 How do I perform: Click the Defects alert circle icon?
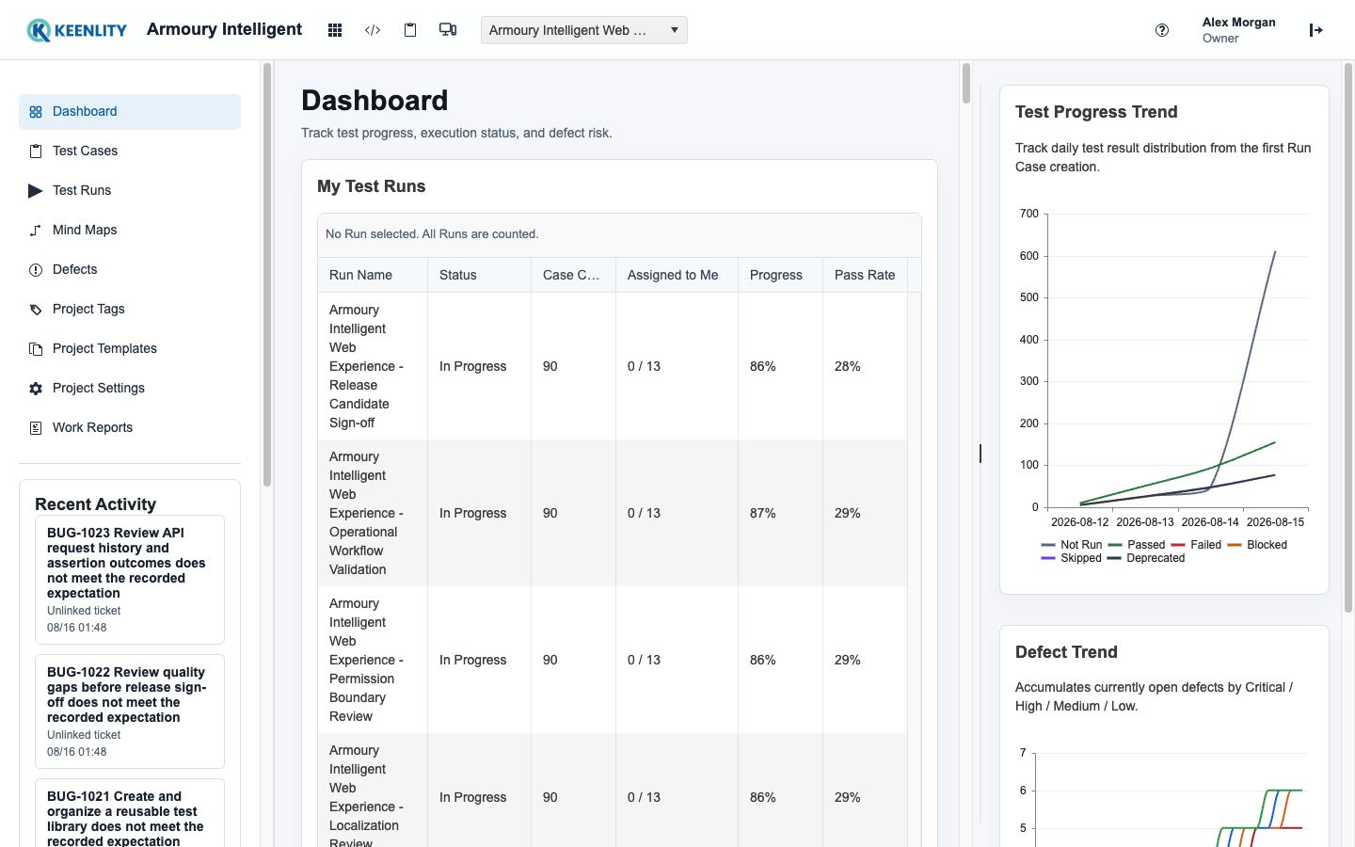click(36, 270)
